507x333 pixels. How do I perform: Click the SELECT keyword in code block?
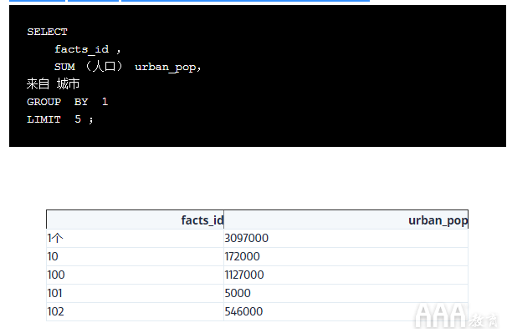[47, 32]
